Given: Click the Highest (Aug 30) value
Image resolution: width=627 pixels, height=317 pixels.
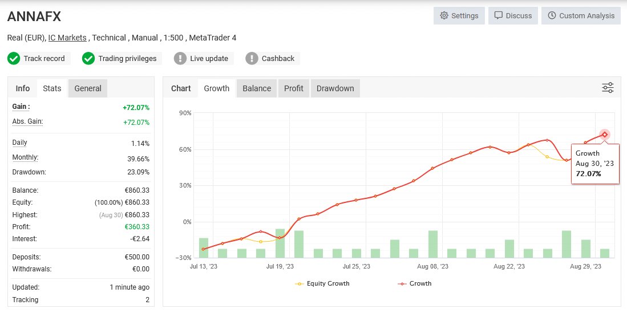Looking at the screenshot, I should pyautogui.click(x=124, y=215).
